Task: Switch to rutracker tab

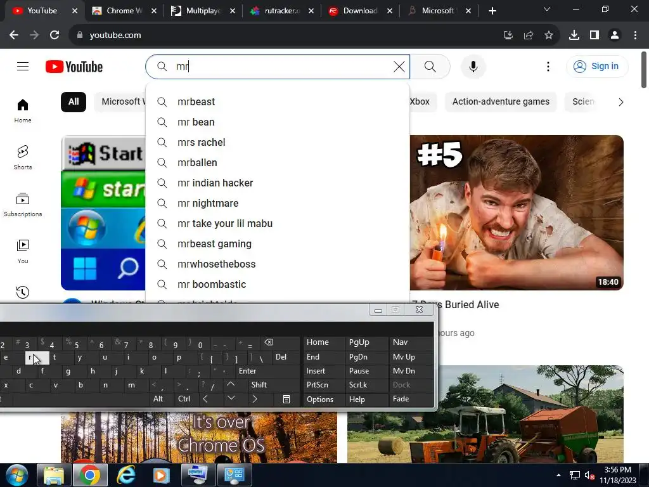Action: coord(281,11)
